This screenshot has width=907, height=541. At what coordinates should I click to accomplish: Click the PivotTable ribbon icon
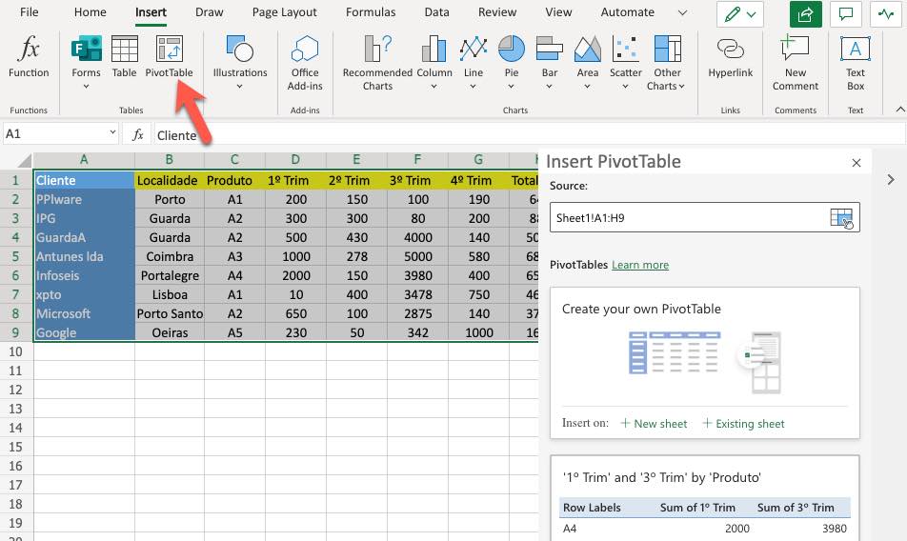(169, 56)
